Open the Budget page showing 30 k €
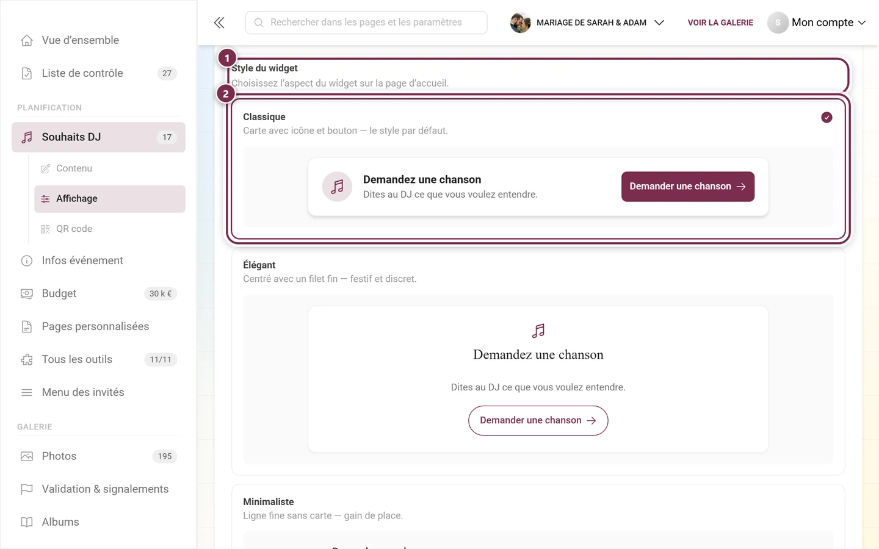The height and width of the screenshot is (549, 879). tap(98, 293)
